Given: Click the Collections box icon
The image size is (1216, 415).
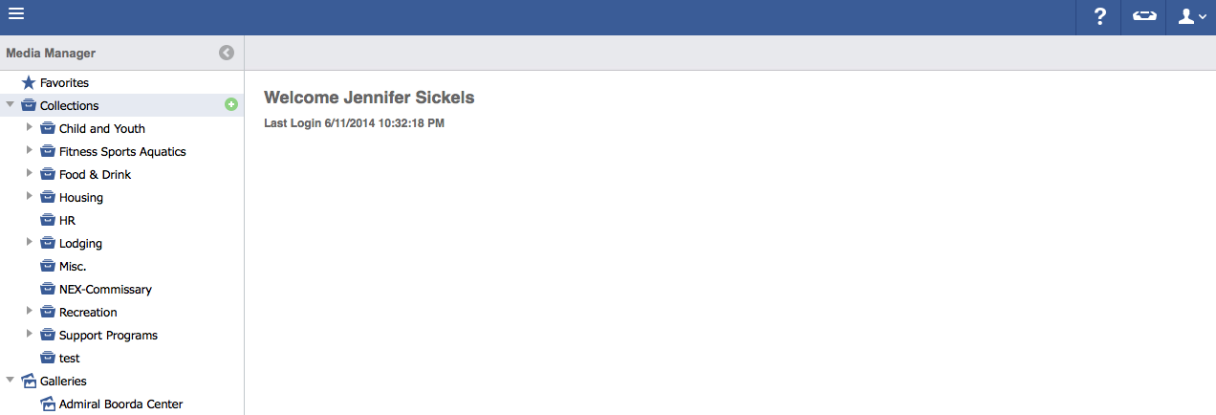Looking at the screenshot, I should click(29, 106).
